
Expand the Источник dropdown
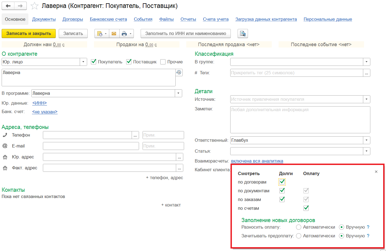(367, 99)
